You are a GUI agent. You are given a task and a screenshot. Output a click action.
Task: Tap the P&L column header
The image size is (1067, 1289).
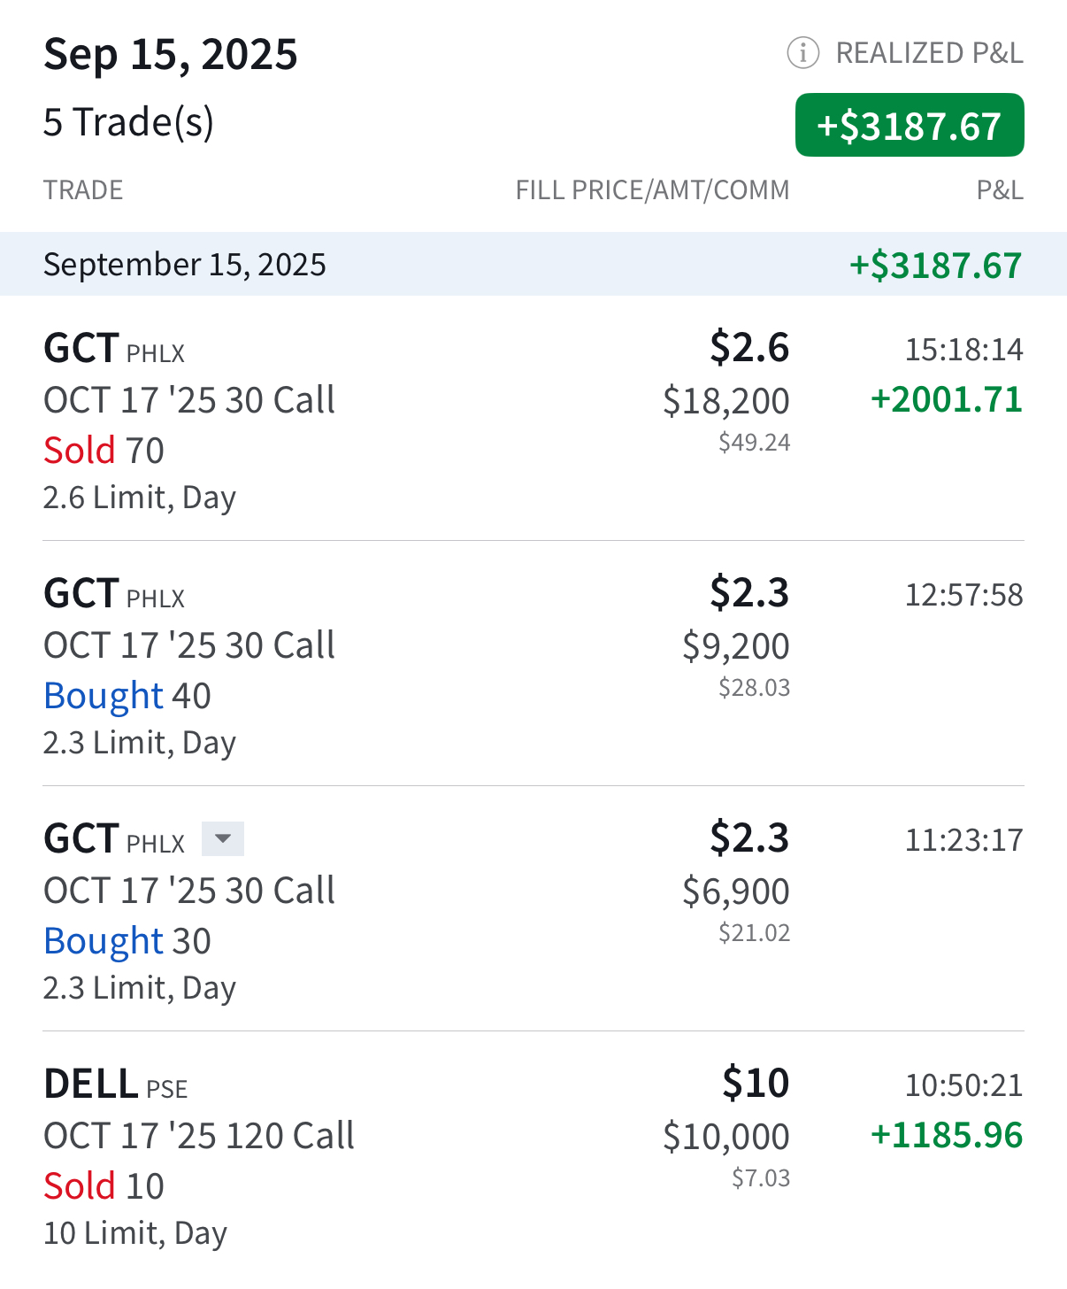pyautogui.click(x=1000, y=190)
